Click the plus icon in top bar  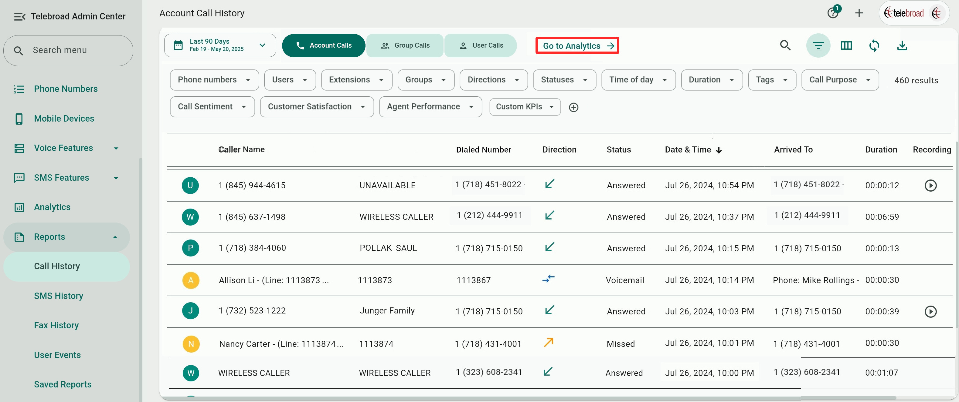click(859, 13)
